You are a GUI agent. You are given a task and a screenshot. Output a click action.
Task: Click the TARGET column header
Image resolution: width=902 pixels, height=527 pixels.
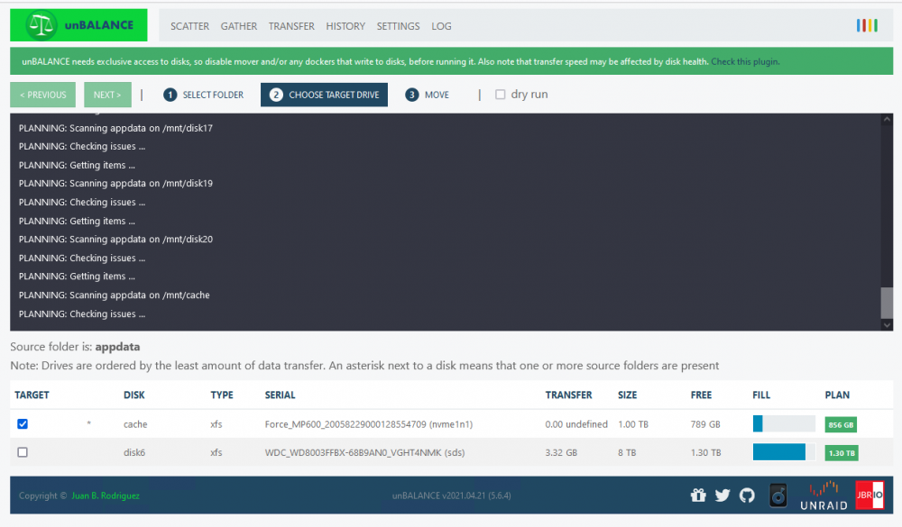pyautogui.click(x=32, y=395)
